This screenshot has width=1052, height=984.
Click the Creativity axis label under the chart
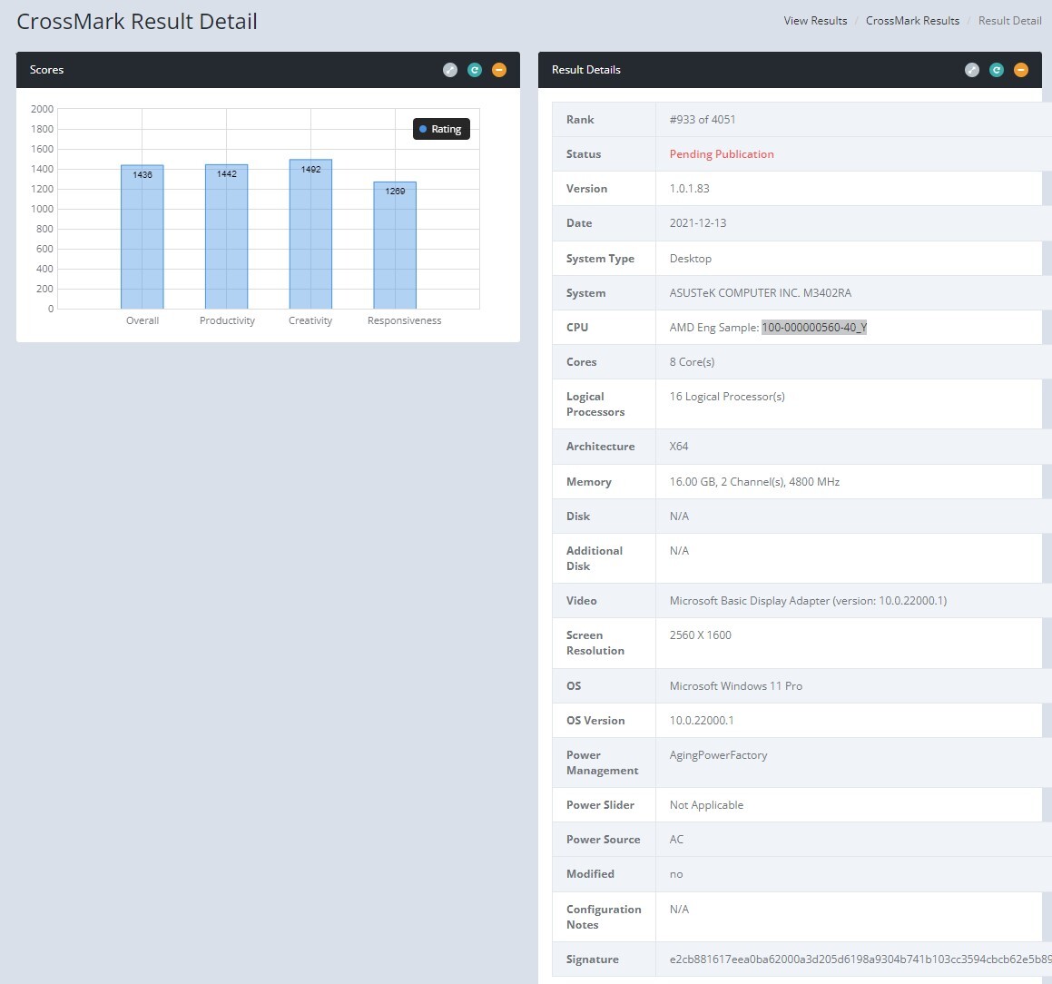[310, 320]
